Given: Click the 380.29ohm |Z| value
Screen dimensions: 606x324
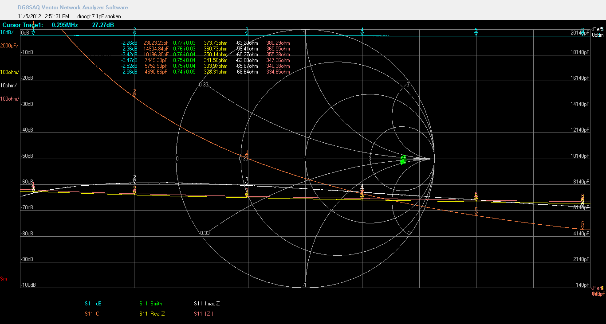Looking at the screenshot, I should tap(279, 43).
